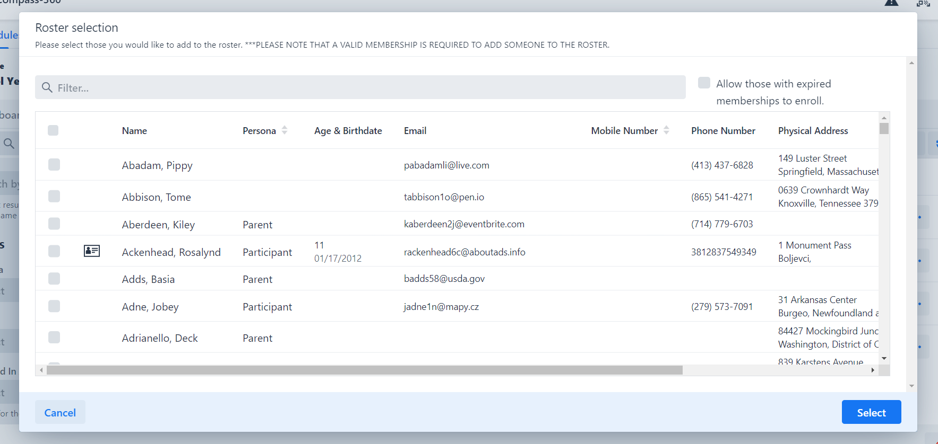
Task: Click the Email column header
Action: tap(415, 131)
